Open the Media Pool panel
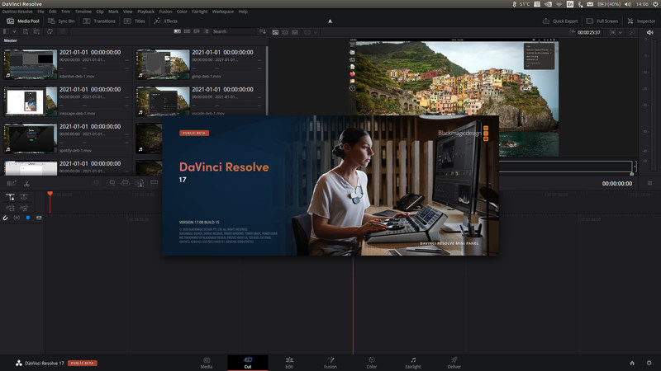 [23, 21]
